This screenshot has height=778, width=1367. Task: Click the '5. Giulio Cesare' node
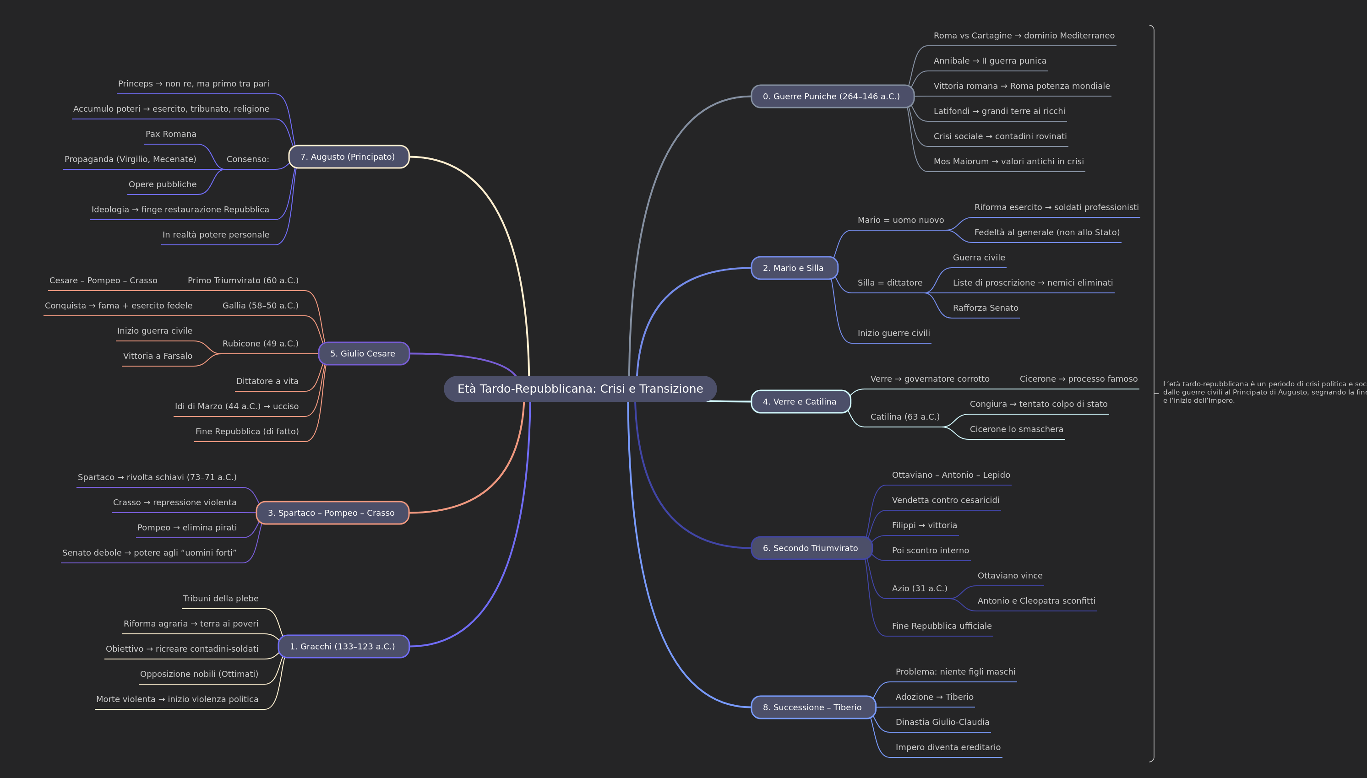(x=363, y=353)
